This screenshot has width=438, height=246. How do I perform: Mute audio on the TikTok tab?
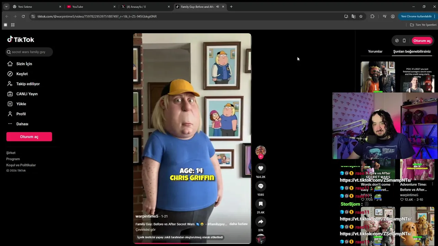click(217, 6)
